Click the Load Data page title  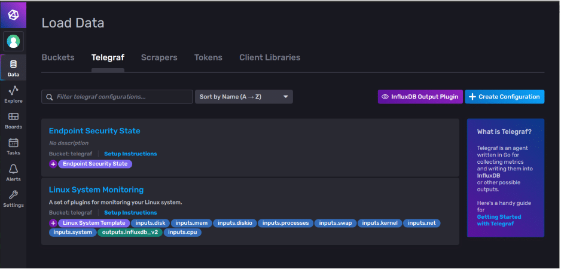point(73,23)
